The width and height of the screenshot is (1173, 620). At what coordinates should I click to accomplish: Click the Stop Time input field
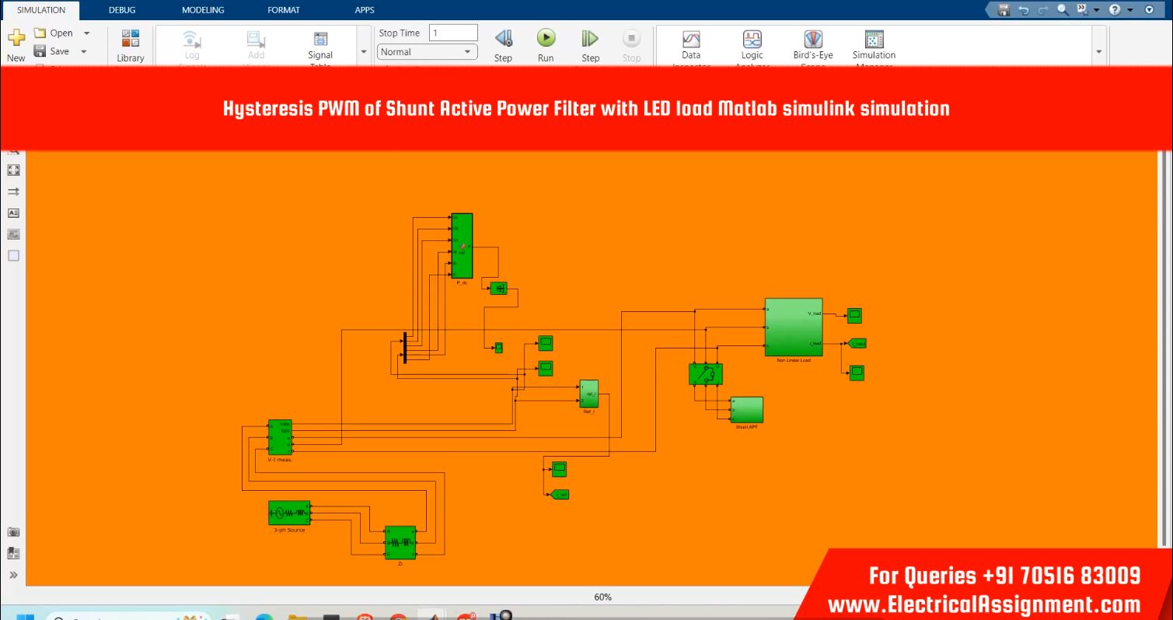coord(453,33)
